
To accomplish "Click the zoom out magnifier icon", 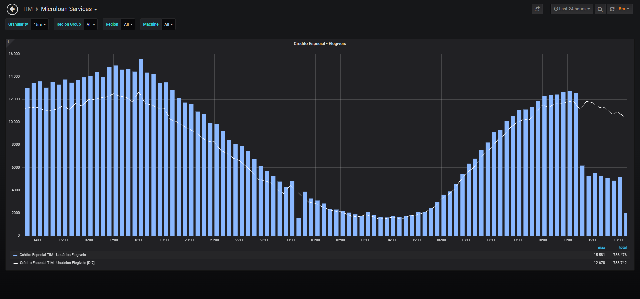I will point(600,9).
